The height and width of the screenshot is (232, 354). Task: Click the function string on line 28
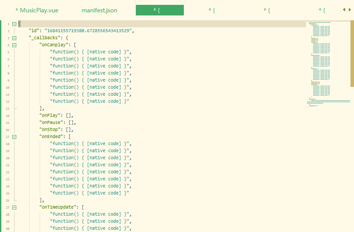pos(89,214)
